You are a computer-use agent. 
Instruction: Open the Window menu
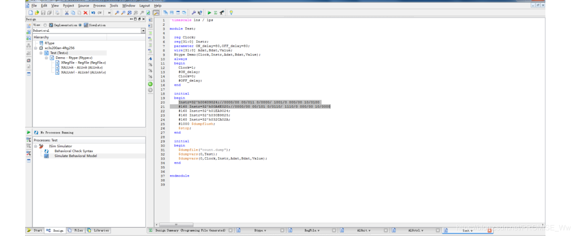point(129,5)
